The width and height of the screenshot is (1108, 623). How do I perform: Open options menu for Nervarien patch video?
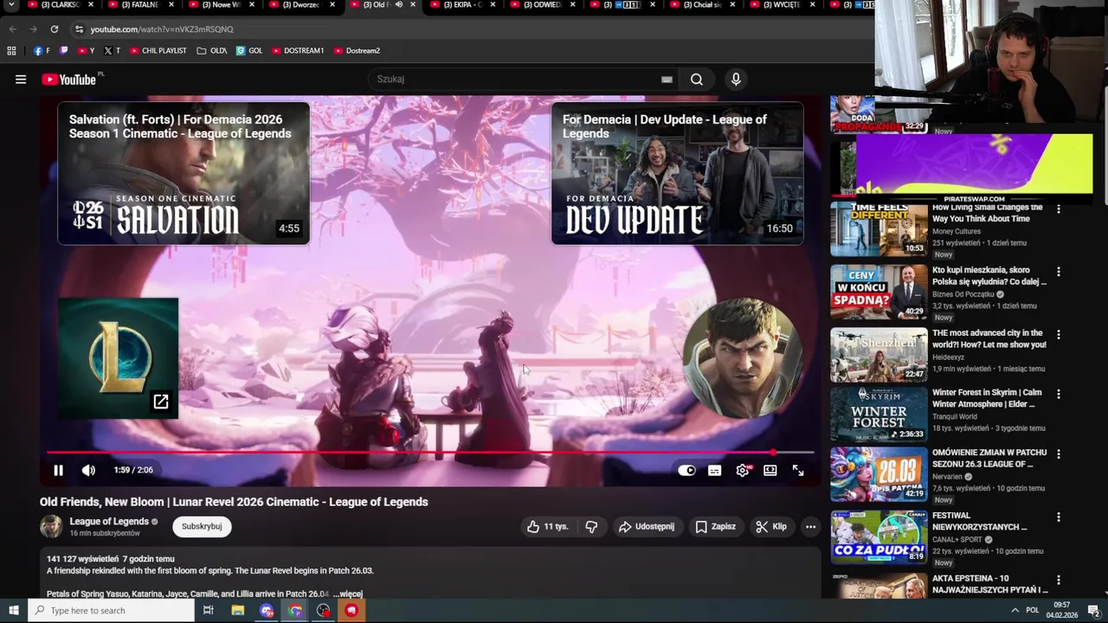click(x=1058, y=453)
